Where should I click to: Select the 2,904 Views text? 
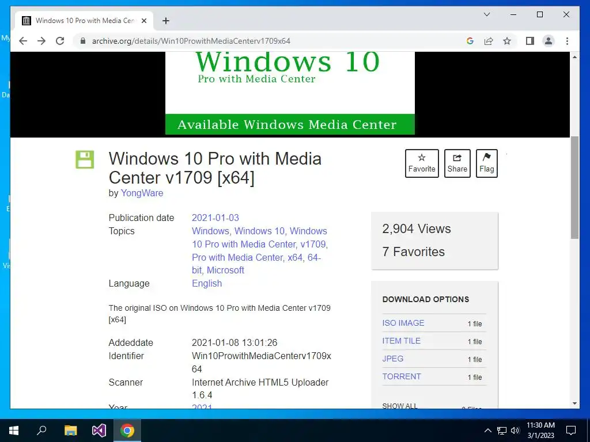[416, 229]
